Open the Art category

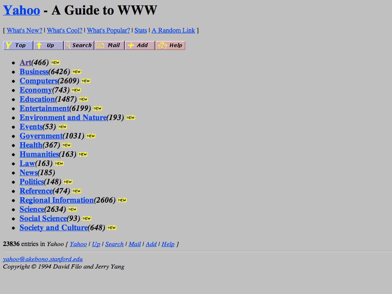[x=25, y=63]
